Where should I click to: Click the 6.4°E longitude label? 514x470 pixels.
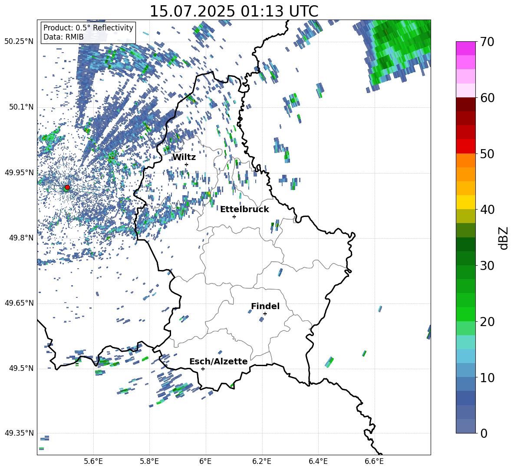tap(318, 461)
